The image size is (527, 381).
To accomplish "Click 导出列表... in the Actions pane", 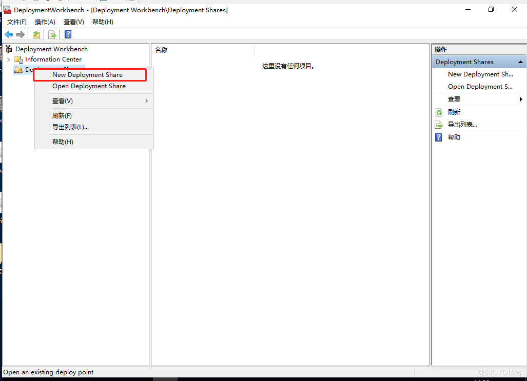I will click(x=462, y=125).
